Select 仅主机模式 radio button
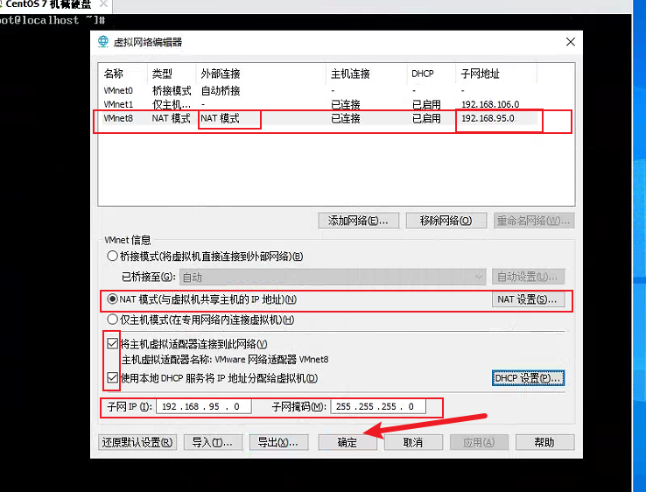The width and height of the screenshot is (646, 492). (112, 320)
